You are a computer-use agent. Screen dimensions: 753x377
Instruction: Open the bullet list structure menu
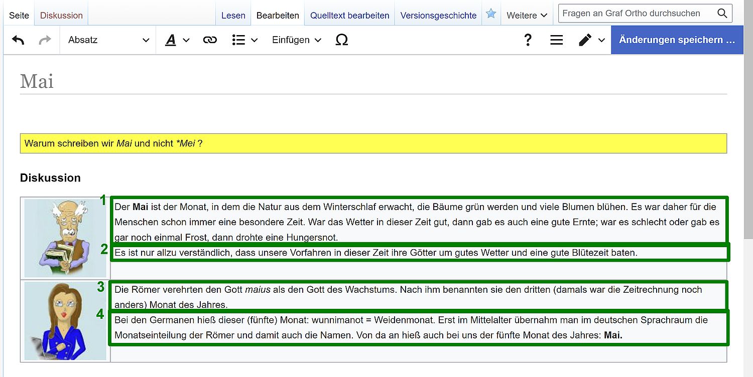244,40
